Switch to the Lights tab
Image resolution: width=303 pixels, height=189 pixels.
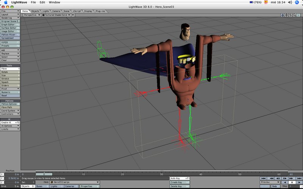[46, 11]
